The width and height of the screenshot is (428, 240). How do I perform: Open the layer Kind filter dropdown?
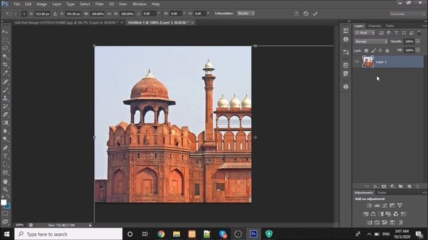click(x=364, y=33)
